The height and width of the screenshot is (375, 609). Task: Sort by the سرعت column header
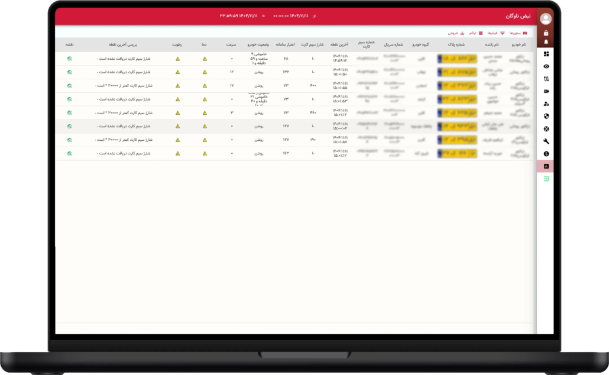(x=232, y=44)
